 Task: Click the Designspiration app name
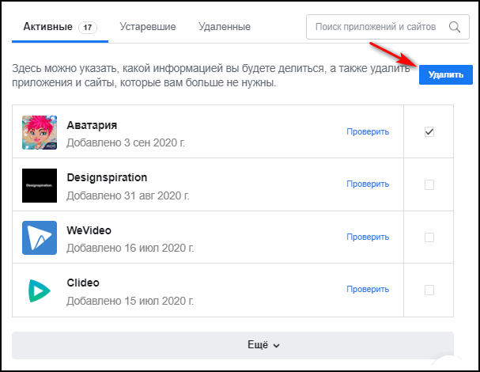point(107,178)
